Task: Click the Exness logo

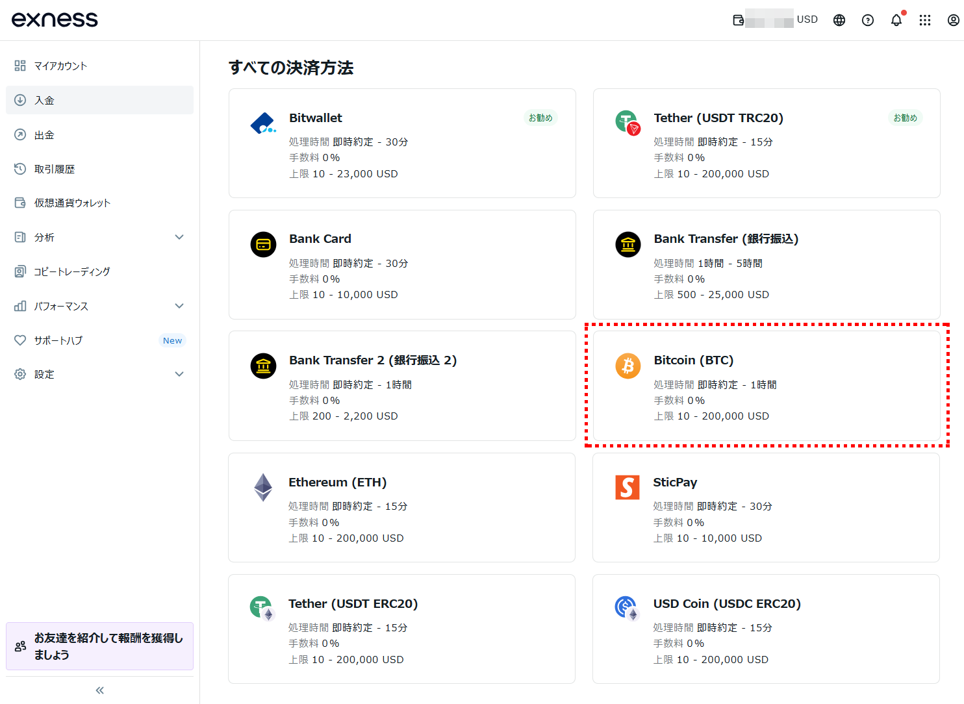Action: [55, 19]
